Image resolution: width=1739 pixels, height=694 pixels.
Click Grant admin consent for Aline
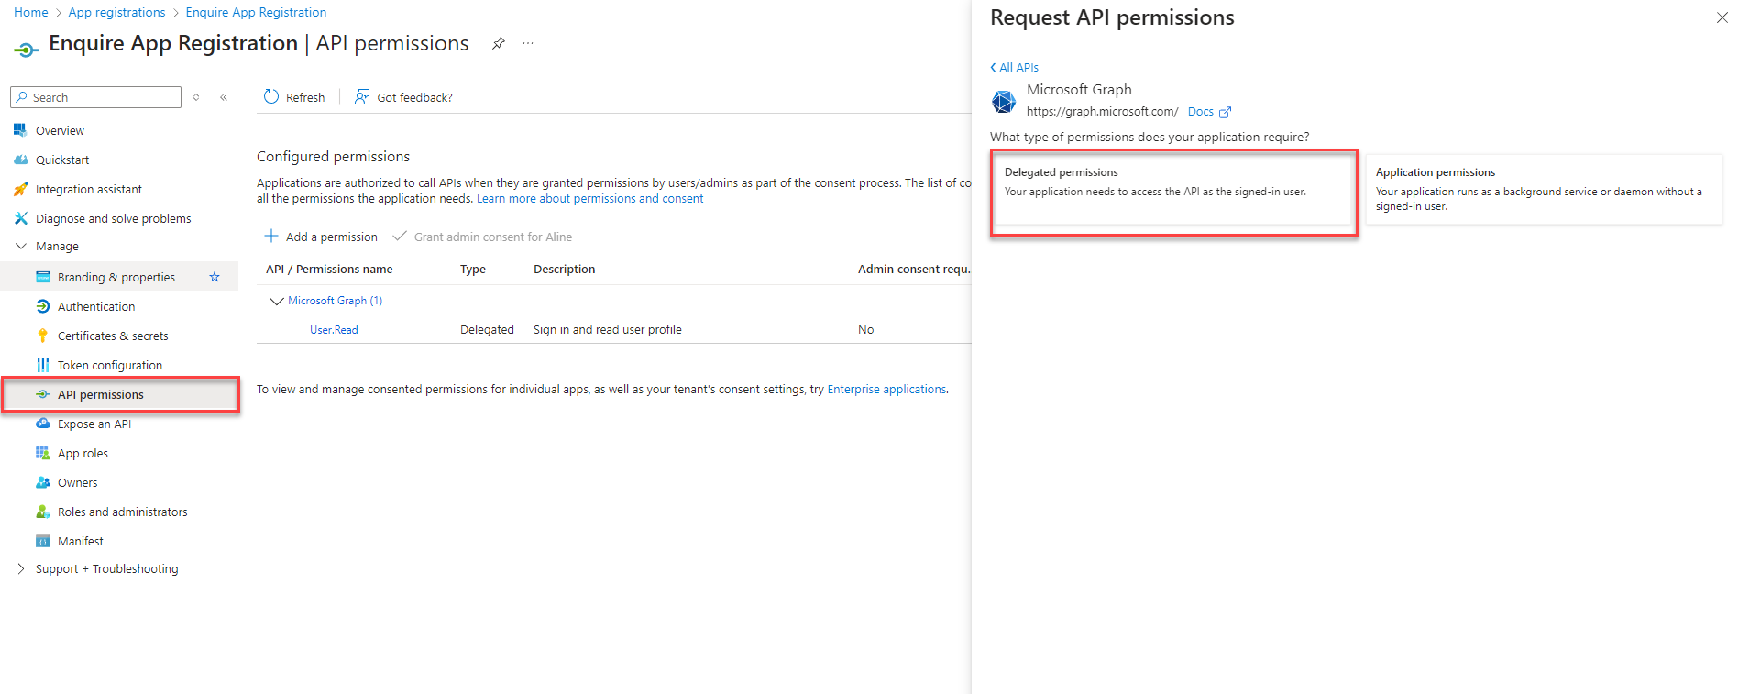[482, 237]
